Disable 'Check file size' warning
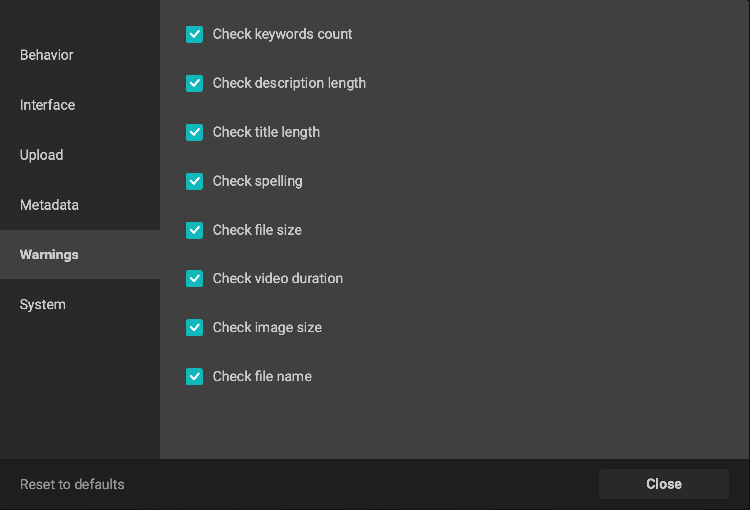 (194, 230)
